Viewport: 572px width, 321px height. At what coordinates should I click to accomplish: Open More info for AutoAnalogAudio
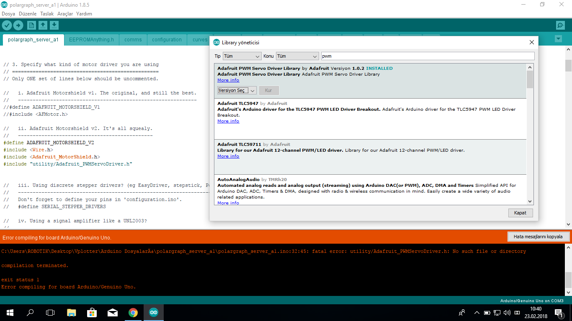[x=228, y=203]
